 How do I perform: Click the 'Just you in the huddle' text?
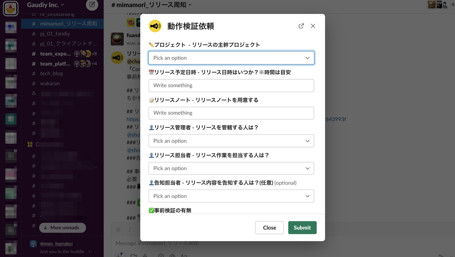(63, 251)
